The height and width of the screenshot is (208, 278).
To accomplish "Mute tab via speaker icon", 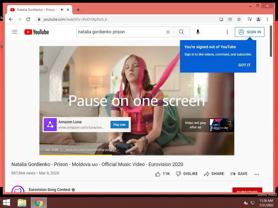I will point(62,10).
